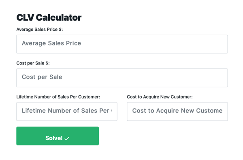
Task: Click the 'Cost per Sale' placeholder text
Action: [x=42, y=77]
